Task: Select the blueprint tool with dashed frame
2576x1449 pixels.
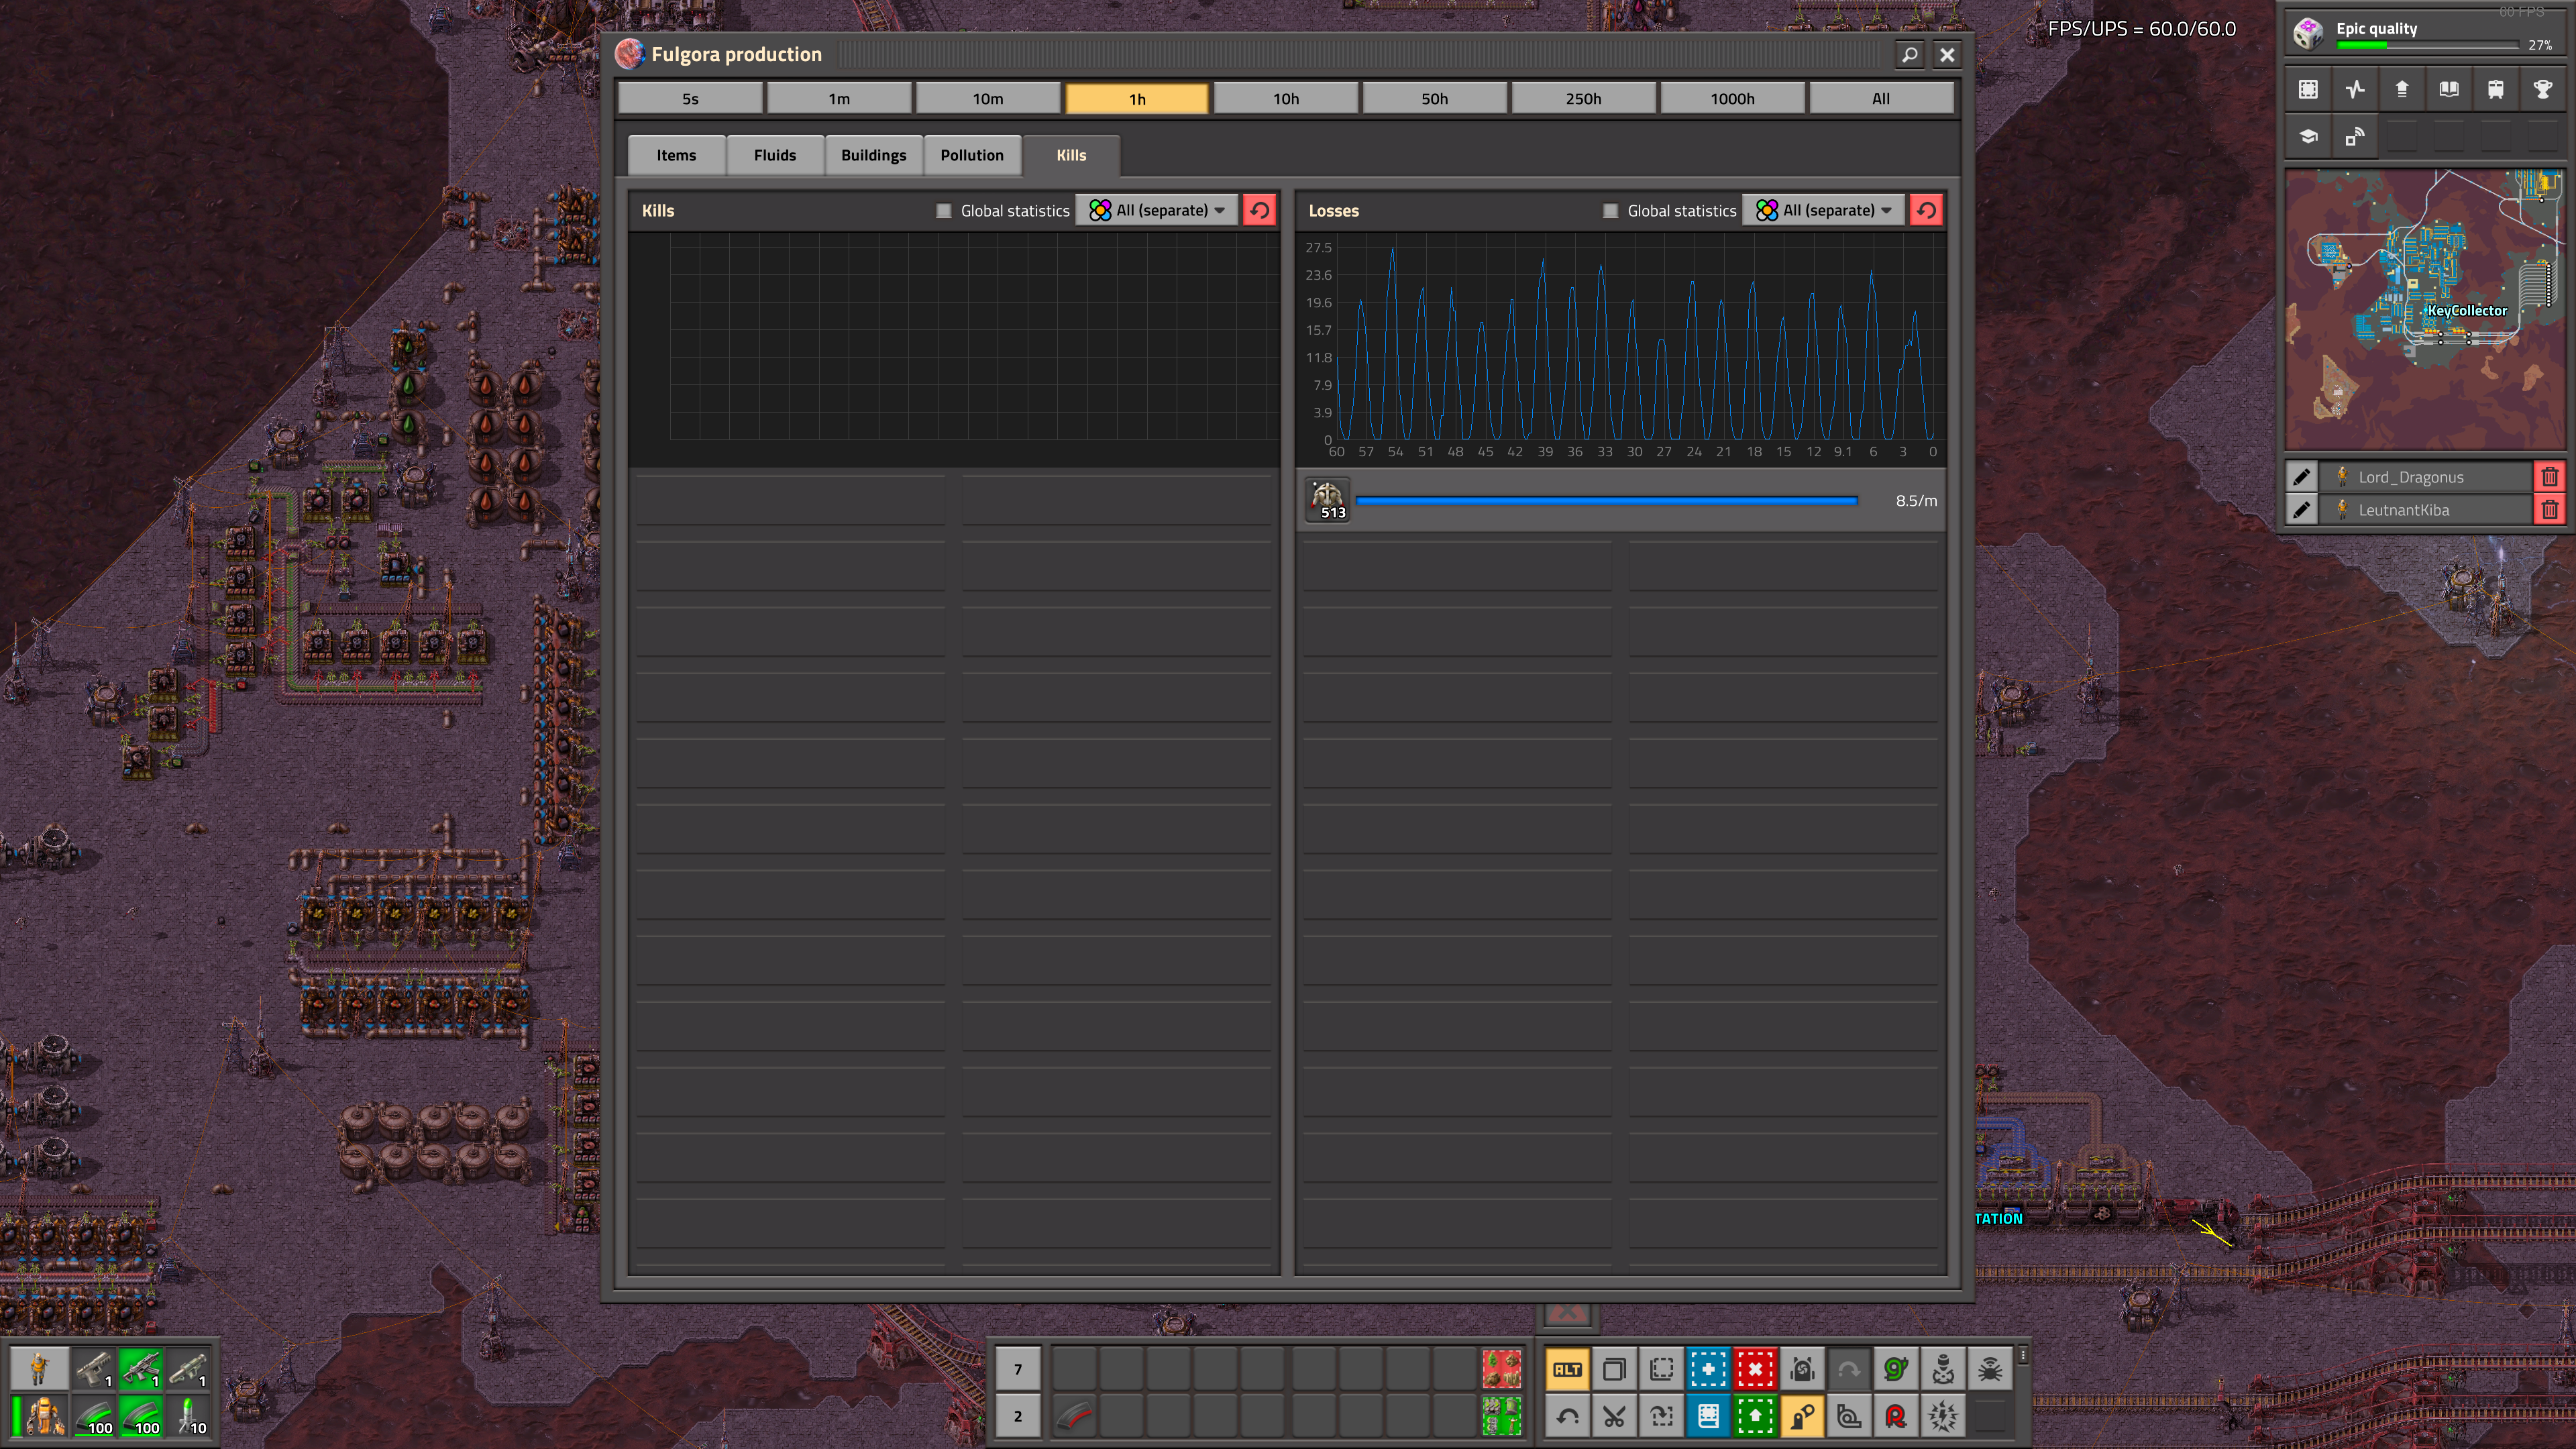Action: coord(1661,1369)
